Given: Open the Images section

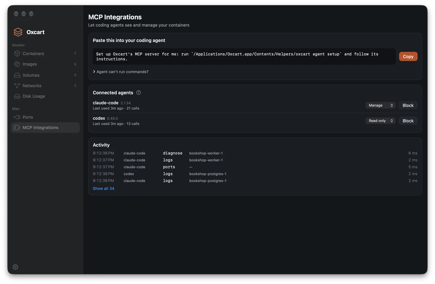Looking at the screenshot, I should click(45, 64).
